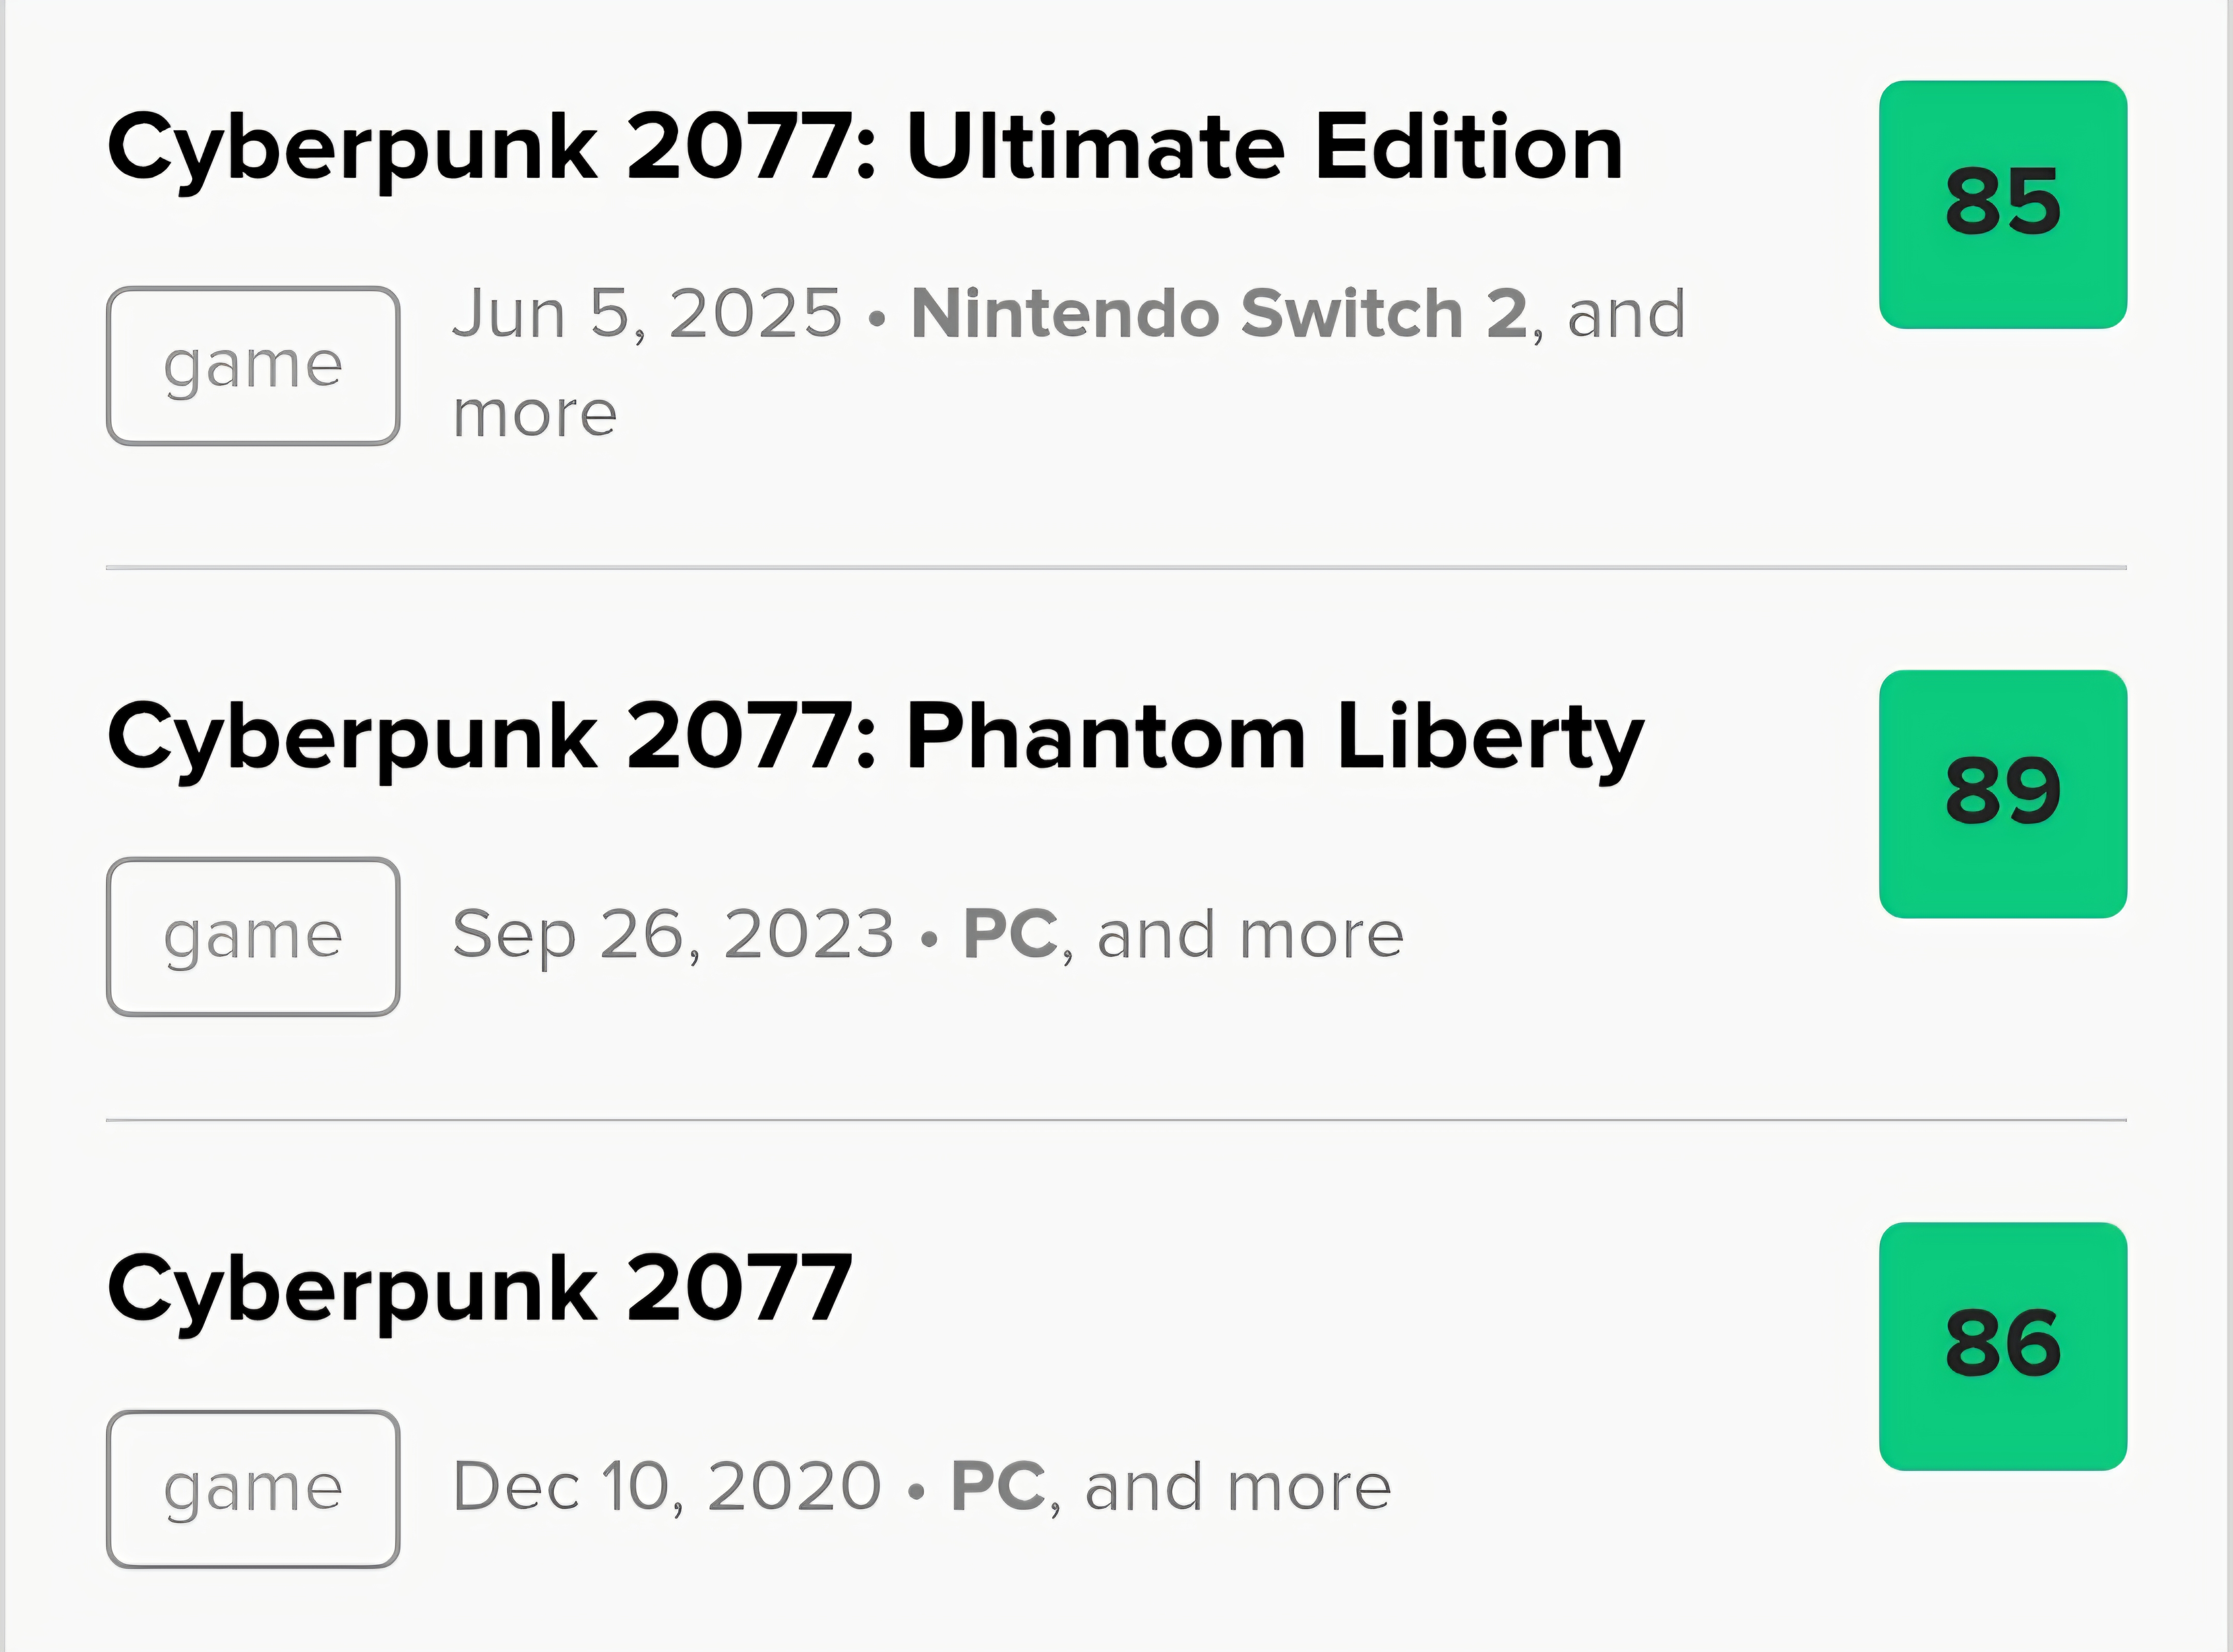Click the Sep 26, 2023 release date
The image size is (2233, 1652).
673,934
